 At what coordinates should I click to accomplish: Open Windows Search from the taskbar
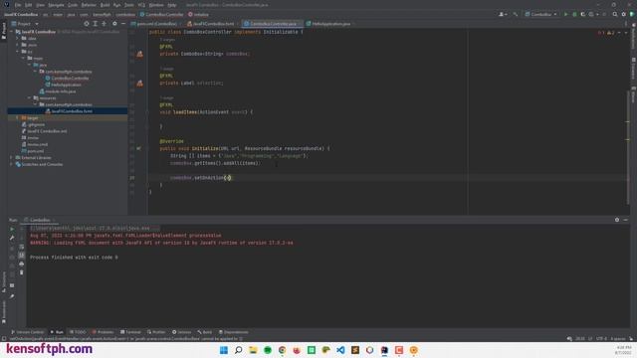239,350
